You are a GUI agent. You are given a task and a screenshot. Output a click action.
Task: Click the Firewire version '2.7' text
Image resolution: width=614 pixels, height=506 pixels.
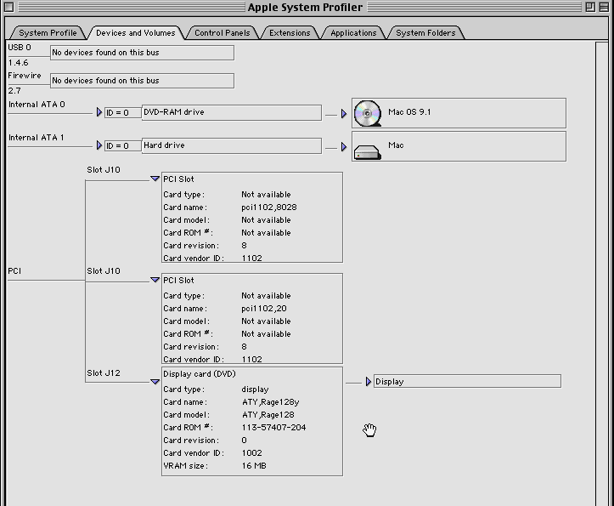point(14,91)
